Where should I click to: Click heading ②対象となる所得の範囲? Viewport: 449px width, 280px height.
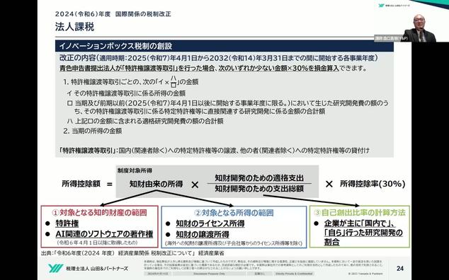coord(234,213)
